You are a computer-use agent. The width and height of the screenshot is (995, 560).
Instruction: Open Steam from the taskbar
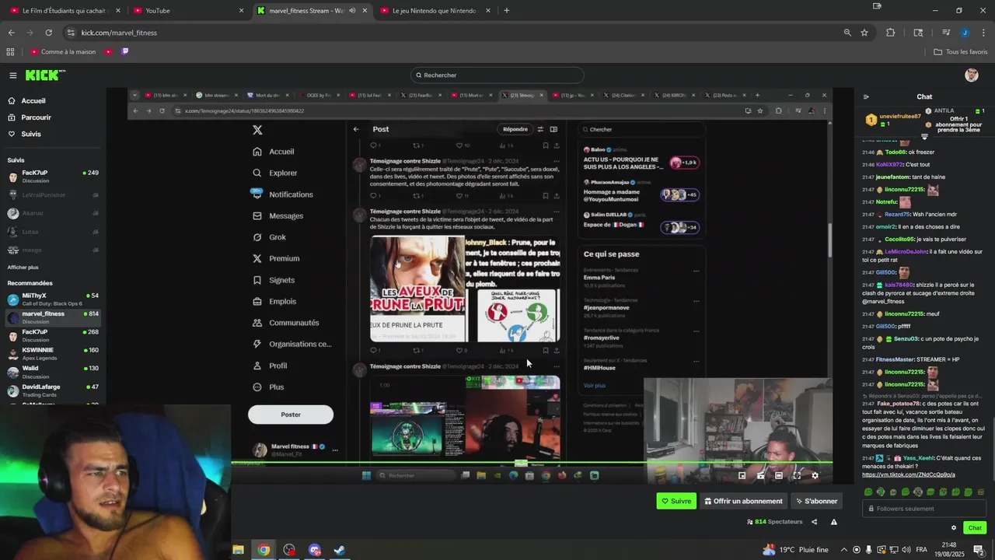click(x=340, y=550)
